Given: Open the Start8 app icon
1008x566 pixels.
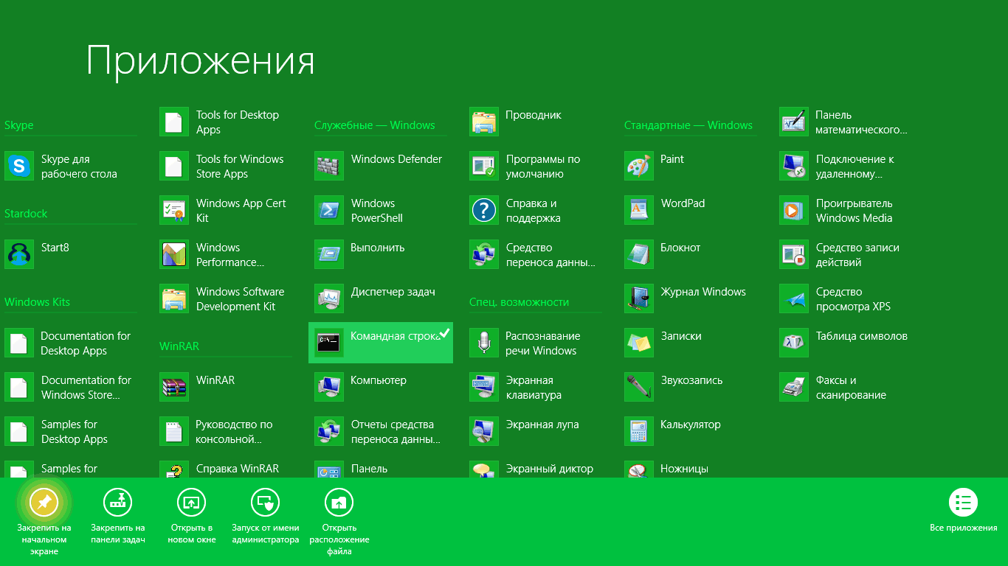Looking at the screenshot, I should 19,255.
